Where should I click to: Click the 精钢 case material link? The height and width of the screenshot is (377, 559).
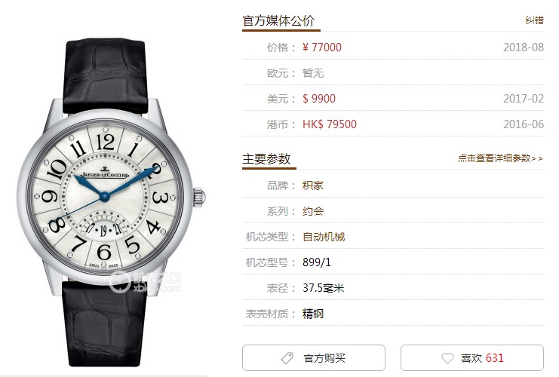312,314
